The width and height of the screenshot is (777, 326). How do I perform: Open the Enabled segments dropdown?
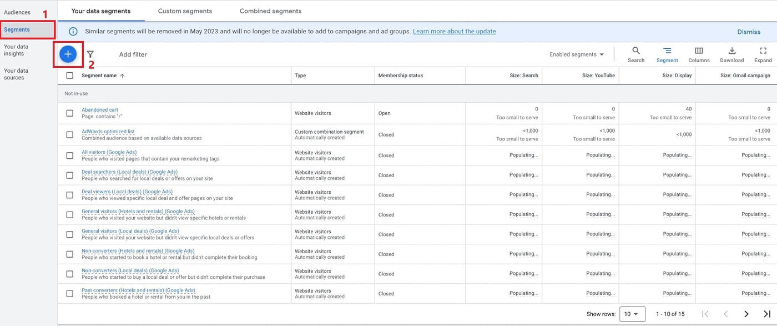click(x=576, y=54)
